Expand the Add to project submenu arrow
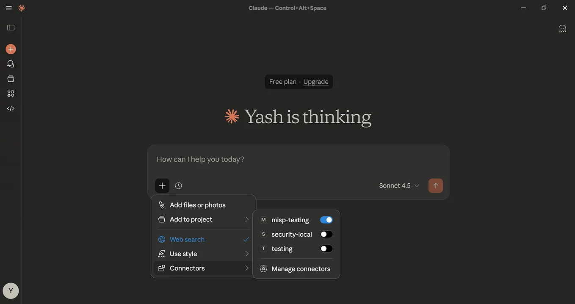Image resolution: width=575 pixels, height=304 pixels. click(247, 219)
